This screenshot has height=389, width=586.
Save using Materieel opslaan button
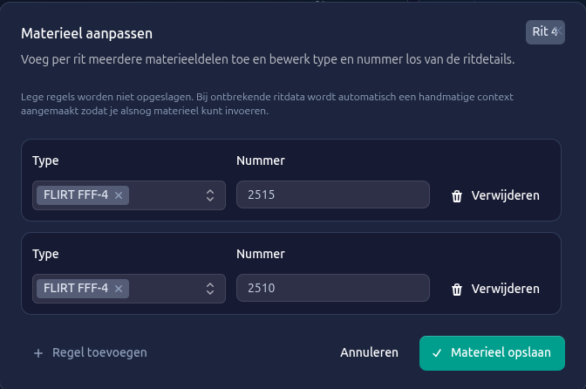492,352
